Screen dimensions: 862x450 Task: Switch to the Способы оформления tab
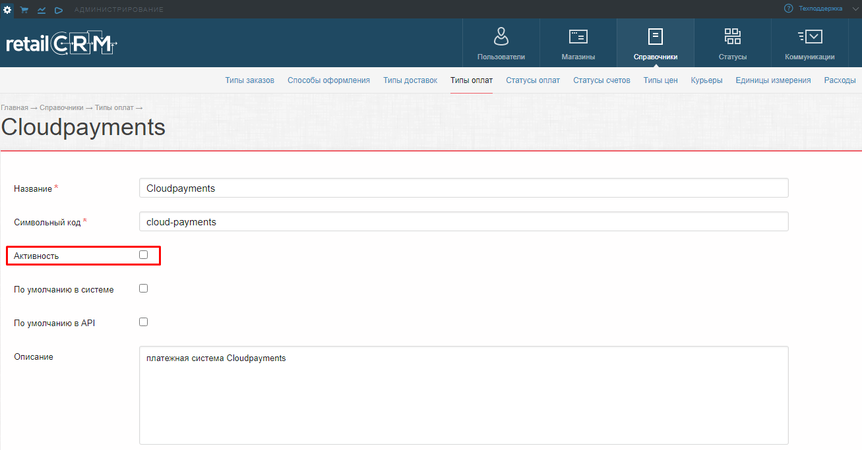tap(328, 80)
